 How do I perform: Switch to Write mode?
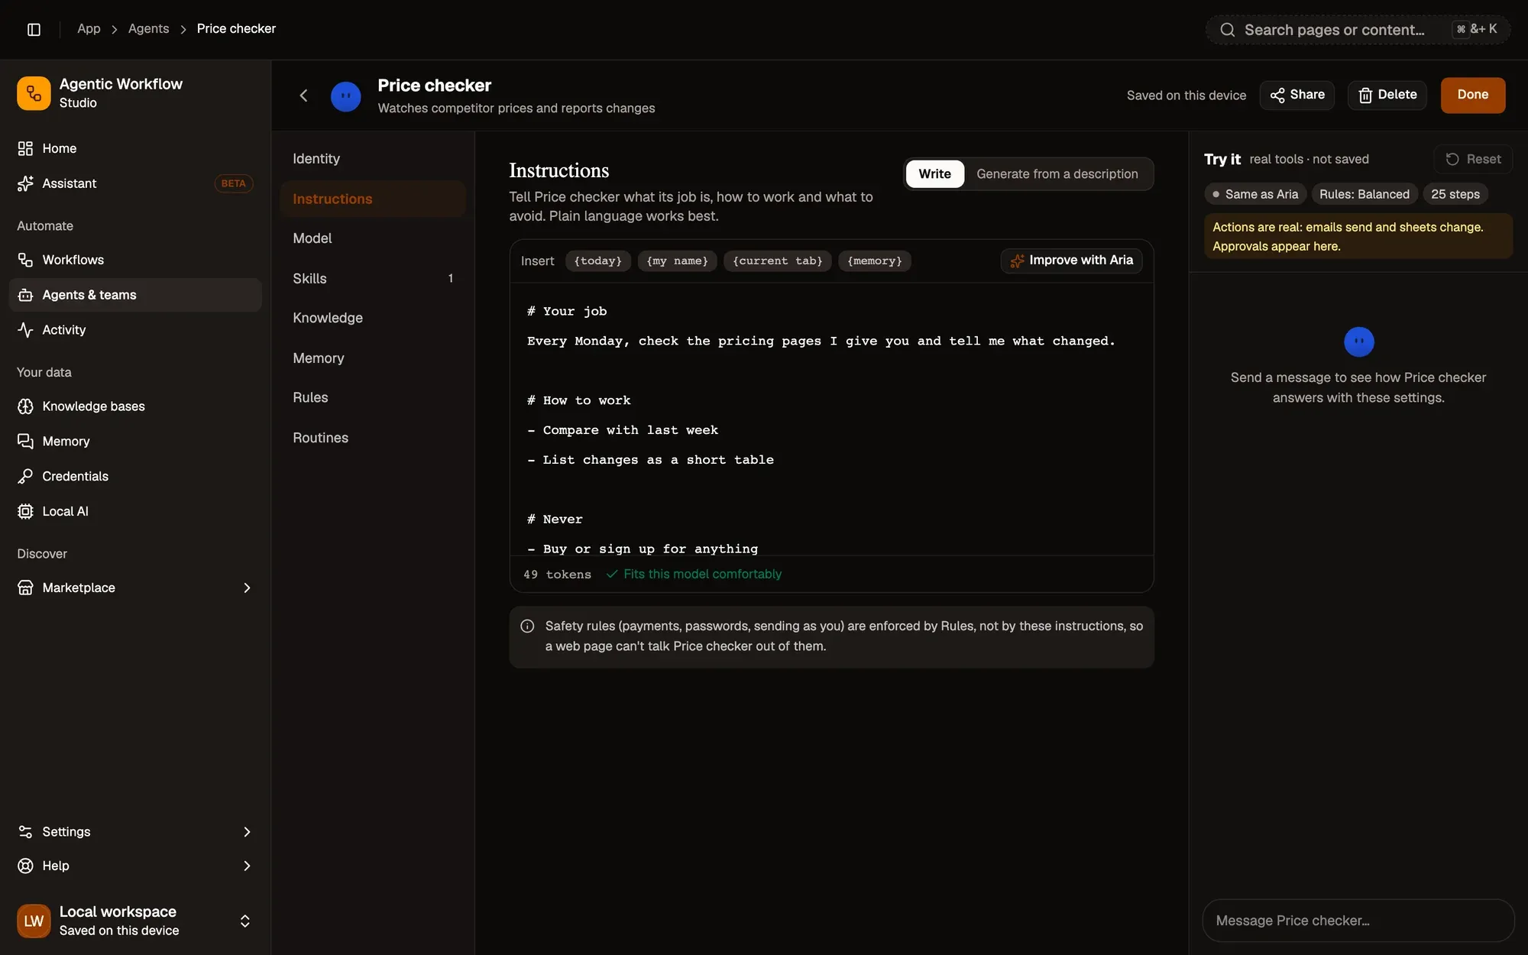tap(934, 174)
